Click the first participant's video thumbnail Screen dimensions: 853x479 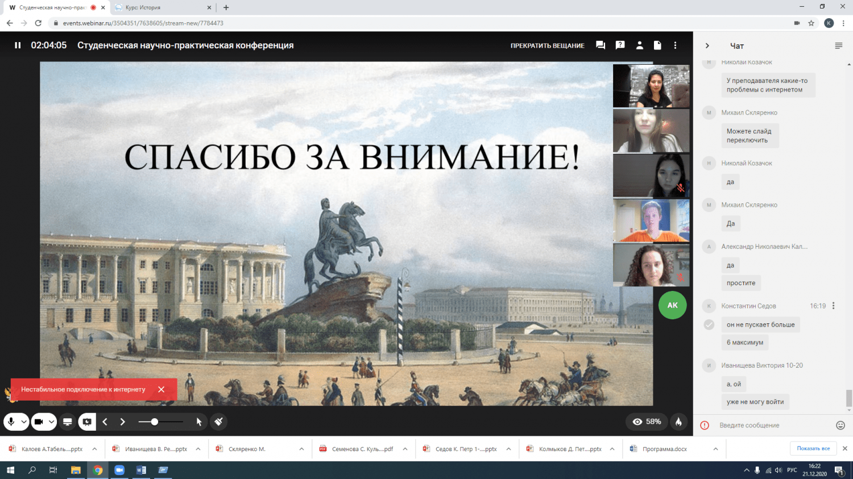click(x=651, y=86)
